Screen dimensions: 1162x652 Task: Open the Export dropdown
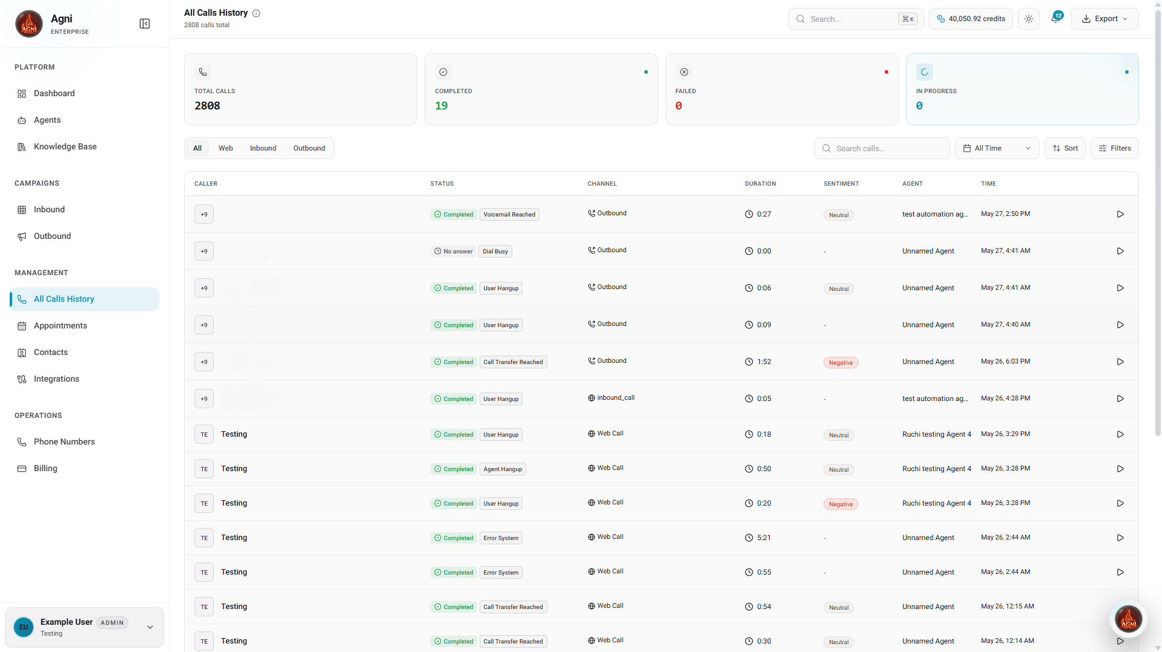[x=1104, y=19]
